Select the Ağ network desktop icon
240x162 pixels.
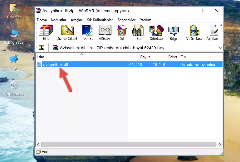click(x=14, y=62)
